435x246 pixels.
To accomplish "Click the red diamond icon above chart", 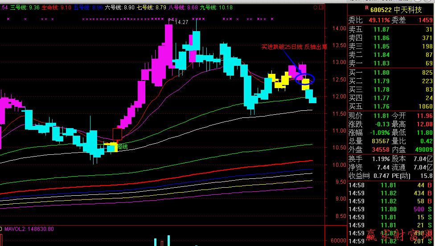I will tap(316, 8).
